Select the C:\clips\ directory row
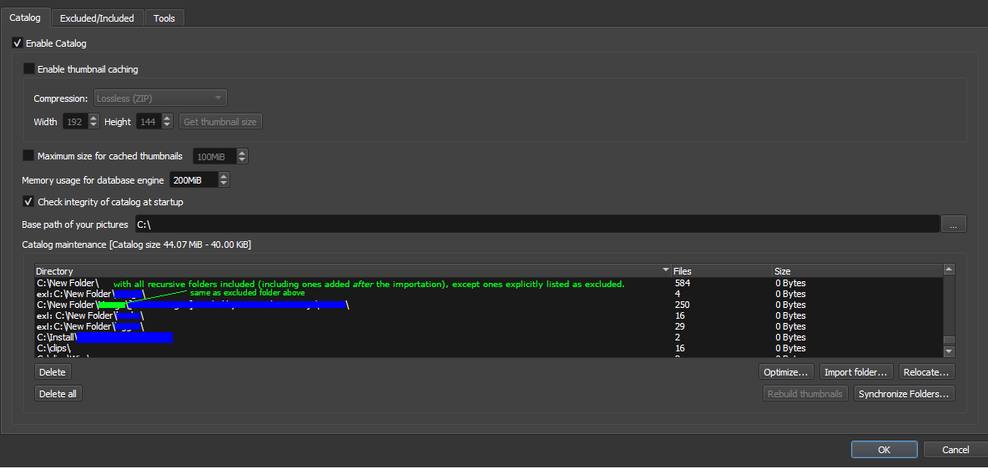The width and height of the screenshot is (988, 469). (488, 348)
